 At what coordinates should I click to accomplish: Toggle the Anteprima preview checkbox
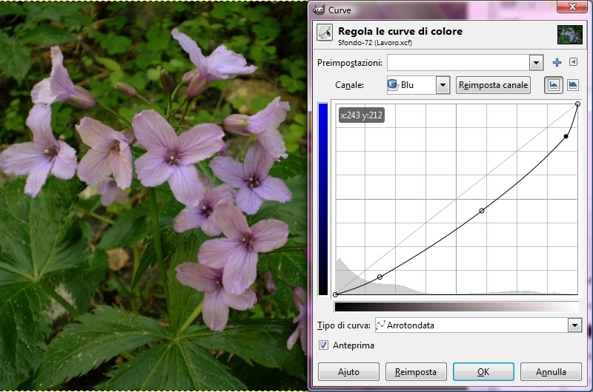pyautogui.click(x=323, y=345)
